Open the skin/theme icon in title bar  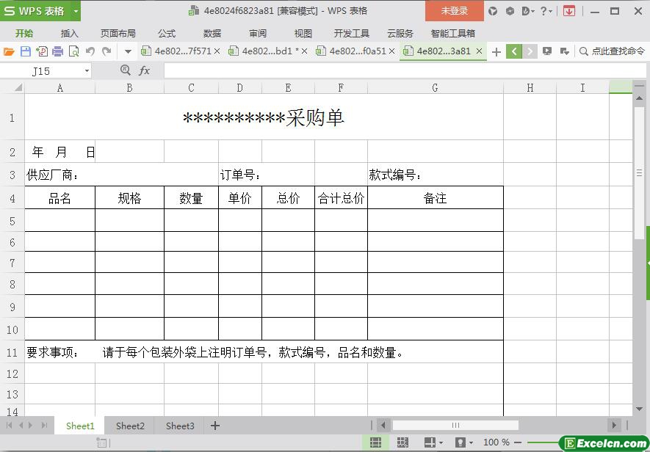493,11
